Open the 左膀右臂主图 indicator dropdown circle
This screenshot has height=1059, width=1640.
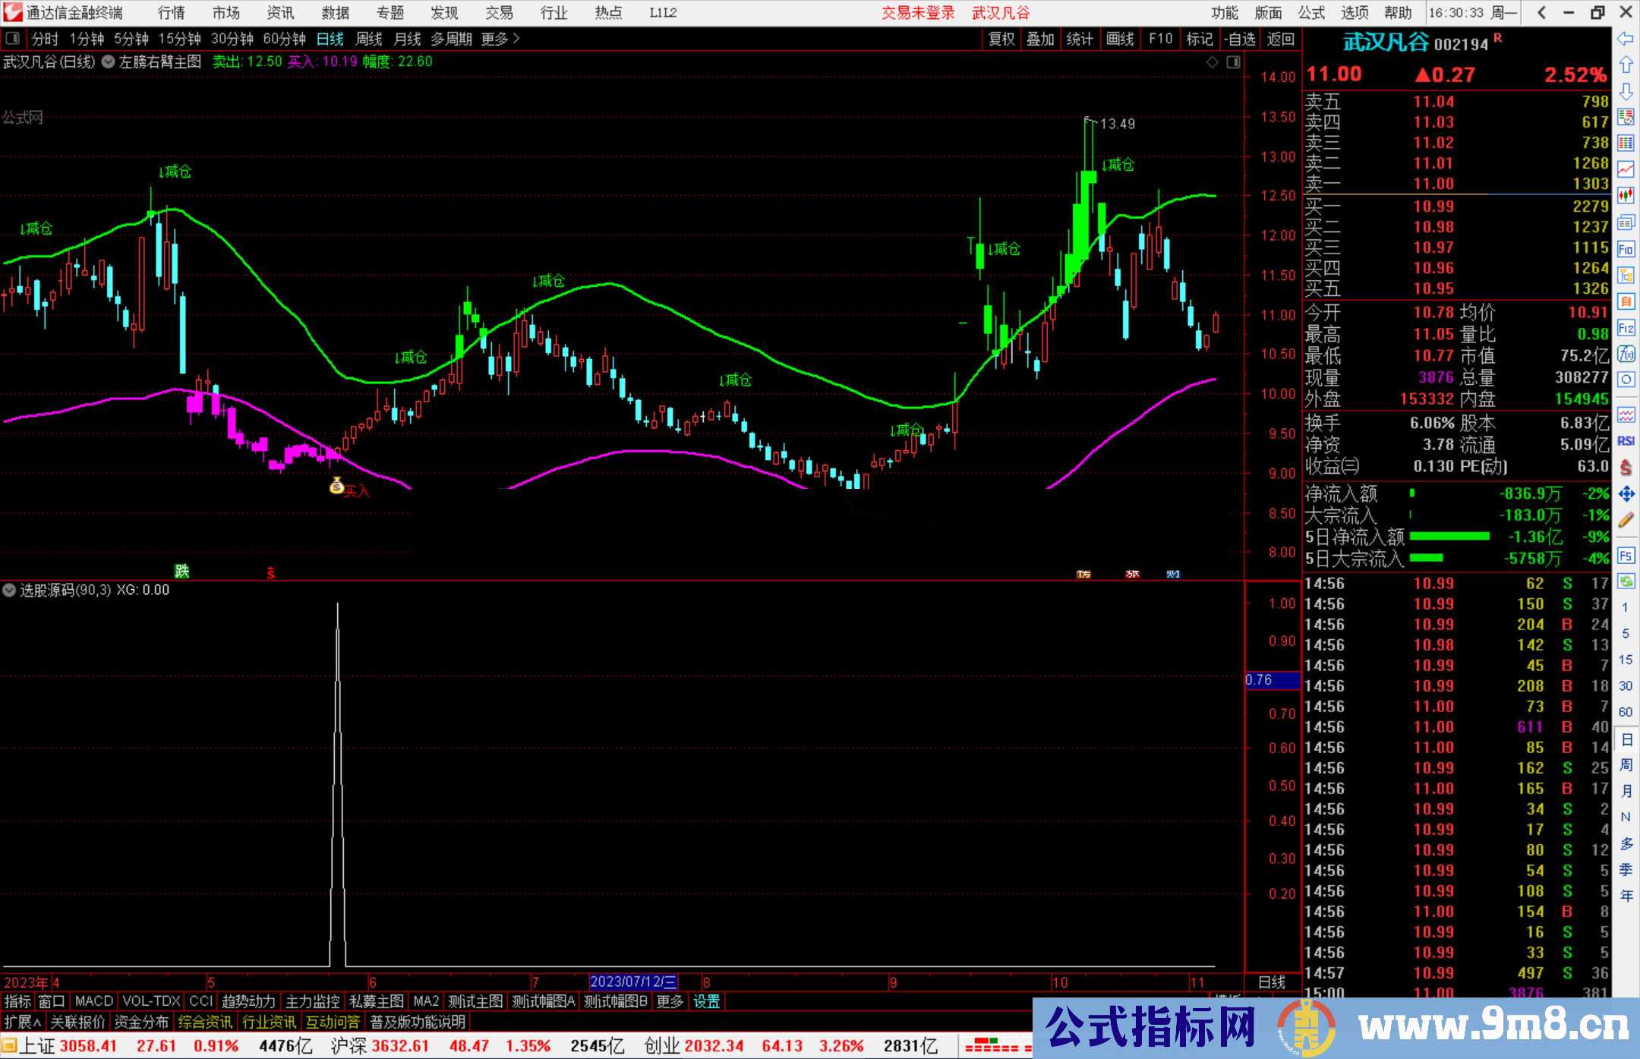click(109, 62)
